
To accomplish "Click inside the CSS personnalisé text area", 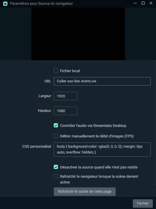I will point(102,150).
